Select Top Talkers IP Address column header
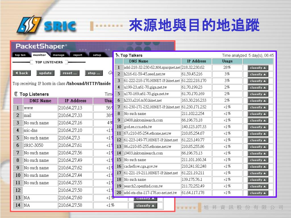Image resolution: width=291 pixels, height=218 pixels. click(197, 61)
